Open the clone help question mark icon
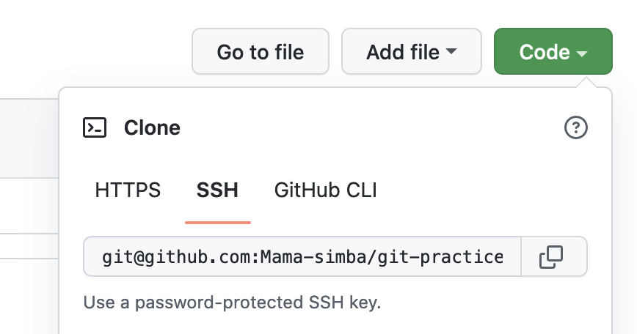This screenshot has width=637, height=334. pos(576,128)
